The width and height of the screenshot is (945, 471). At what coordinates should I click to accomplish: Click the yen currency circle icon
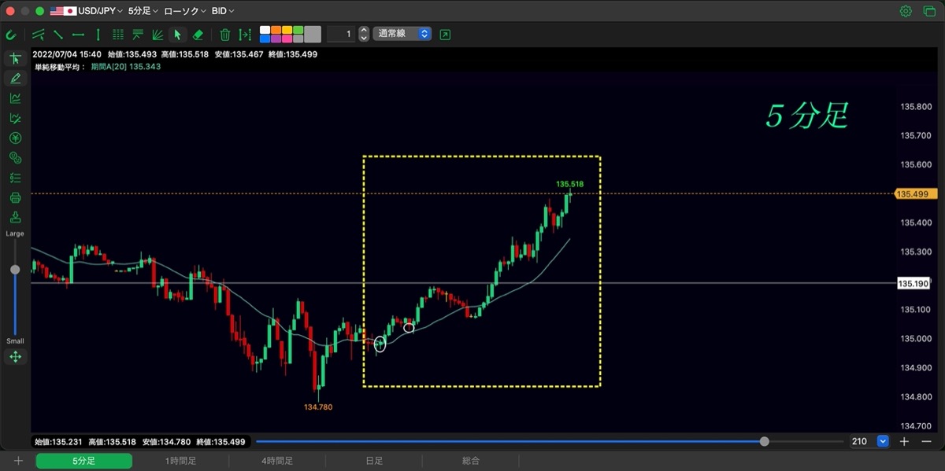coord(15,138)
